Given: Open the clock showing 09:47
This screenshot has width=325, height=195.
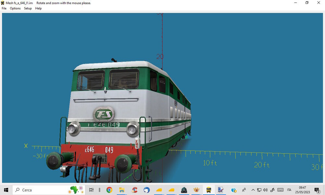Looking at the screenshot, I should click(x=302, y=190).
